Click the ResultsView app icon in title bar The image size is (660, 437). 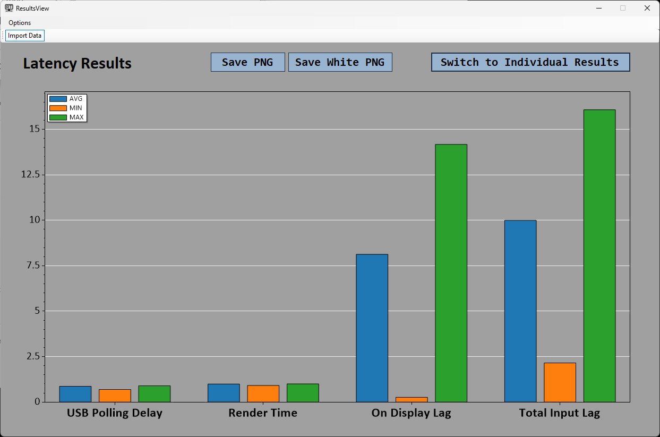pyautogui.click(x=9, y=8)
